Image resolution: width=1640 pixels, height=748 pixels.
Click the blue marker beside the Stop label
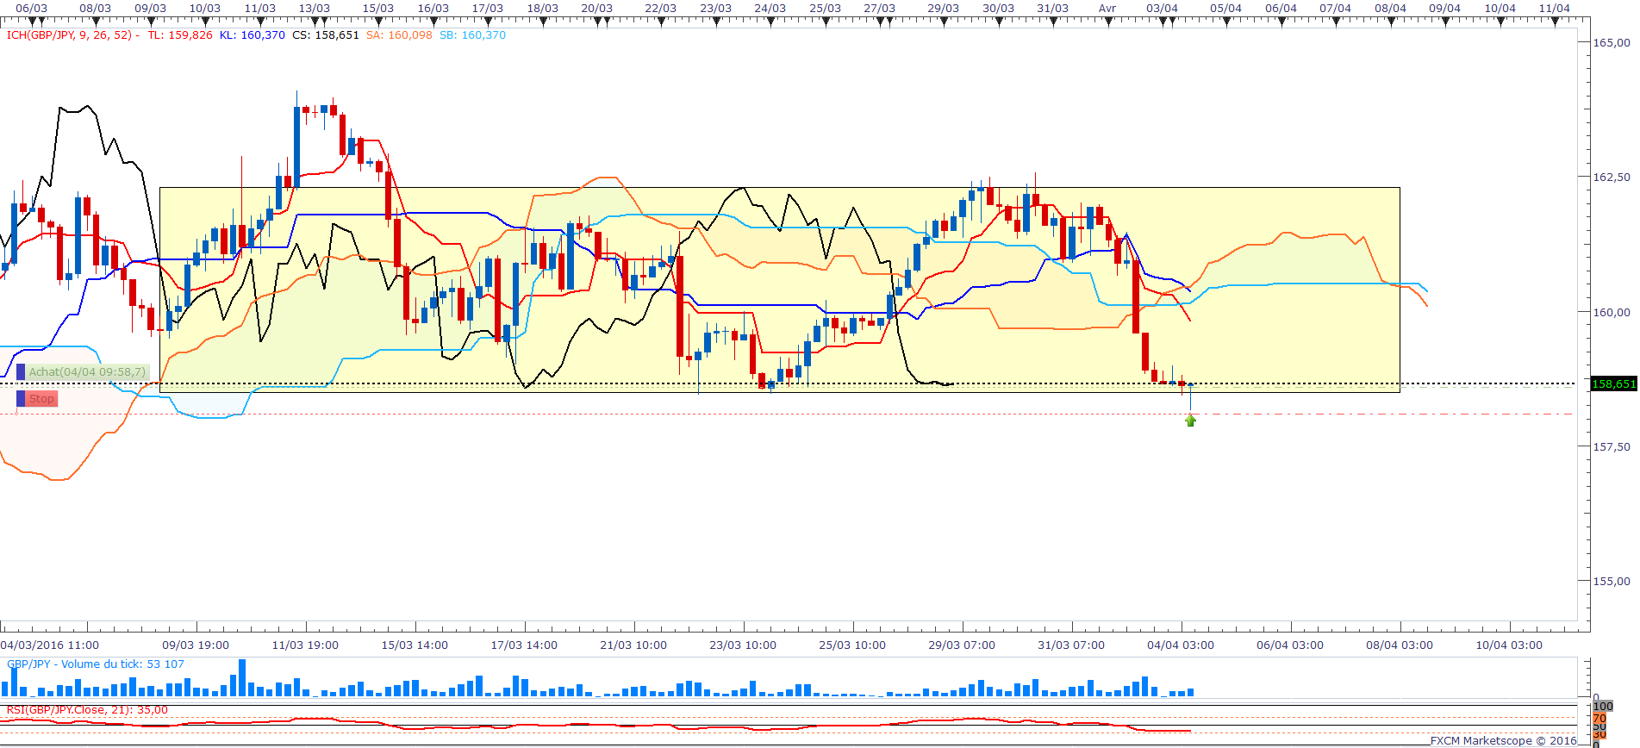tap(21, 399)
